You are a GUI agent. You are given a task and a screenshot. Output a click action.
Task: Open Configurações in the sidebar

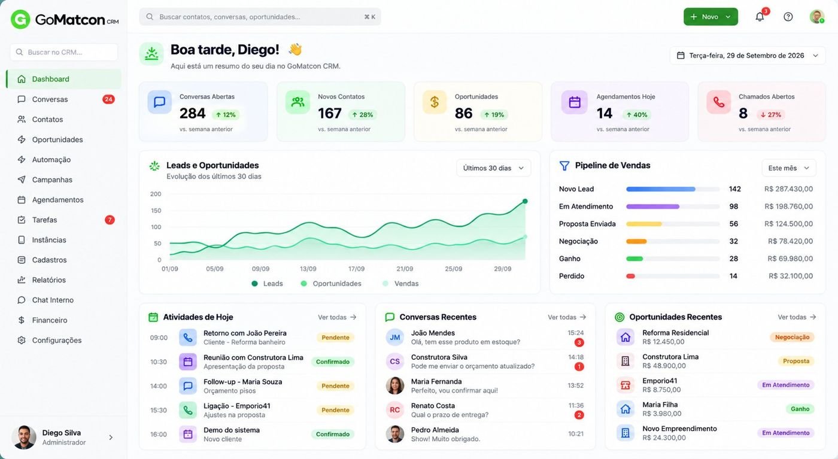click(63, 340)
